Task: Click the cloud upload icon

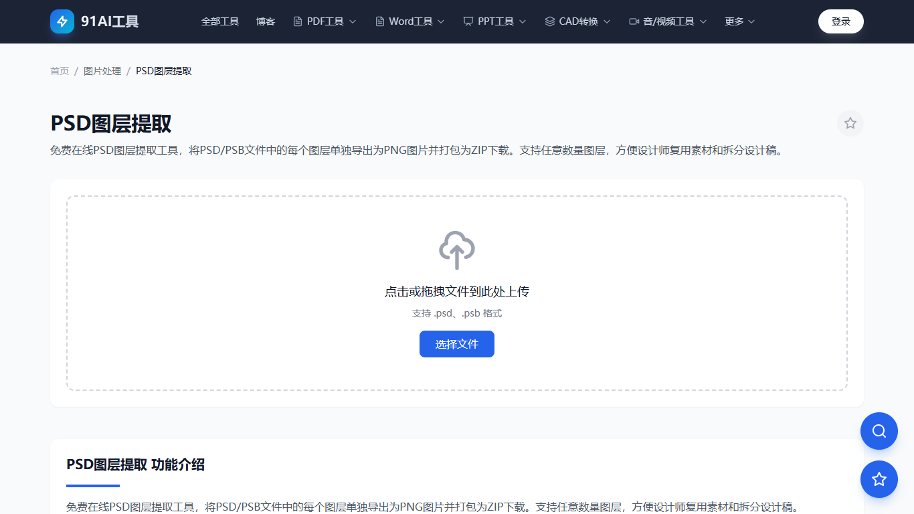Action: pos(457,250)
